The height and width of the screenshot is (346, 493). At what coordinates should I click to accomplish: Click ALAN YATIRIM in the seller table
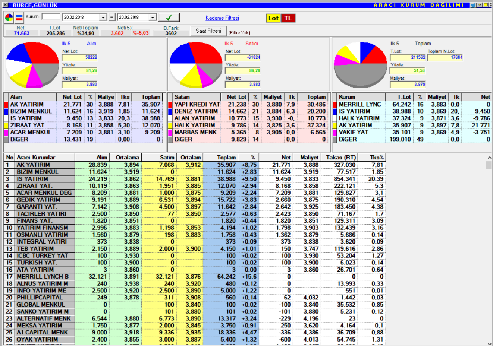click(x=195, y=118)
